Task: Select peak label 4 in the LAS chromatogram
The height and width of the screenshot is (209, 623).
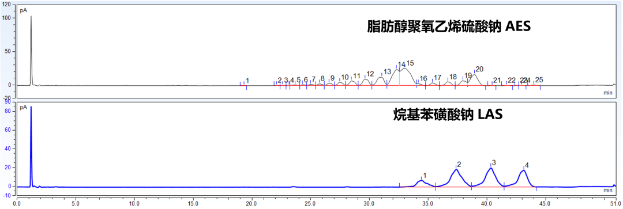Action: click(527, 165)
